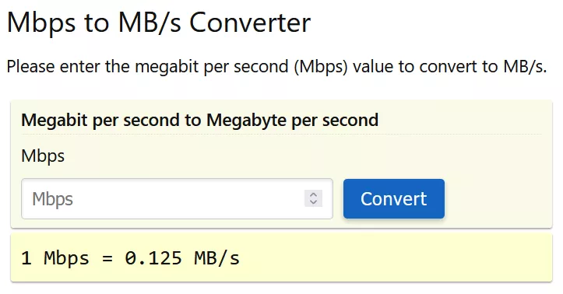
Task: Click "1 Mbps" in the result line
Action: tap(55, 258)
